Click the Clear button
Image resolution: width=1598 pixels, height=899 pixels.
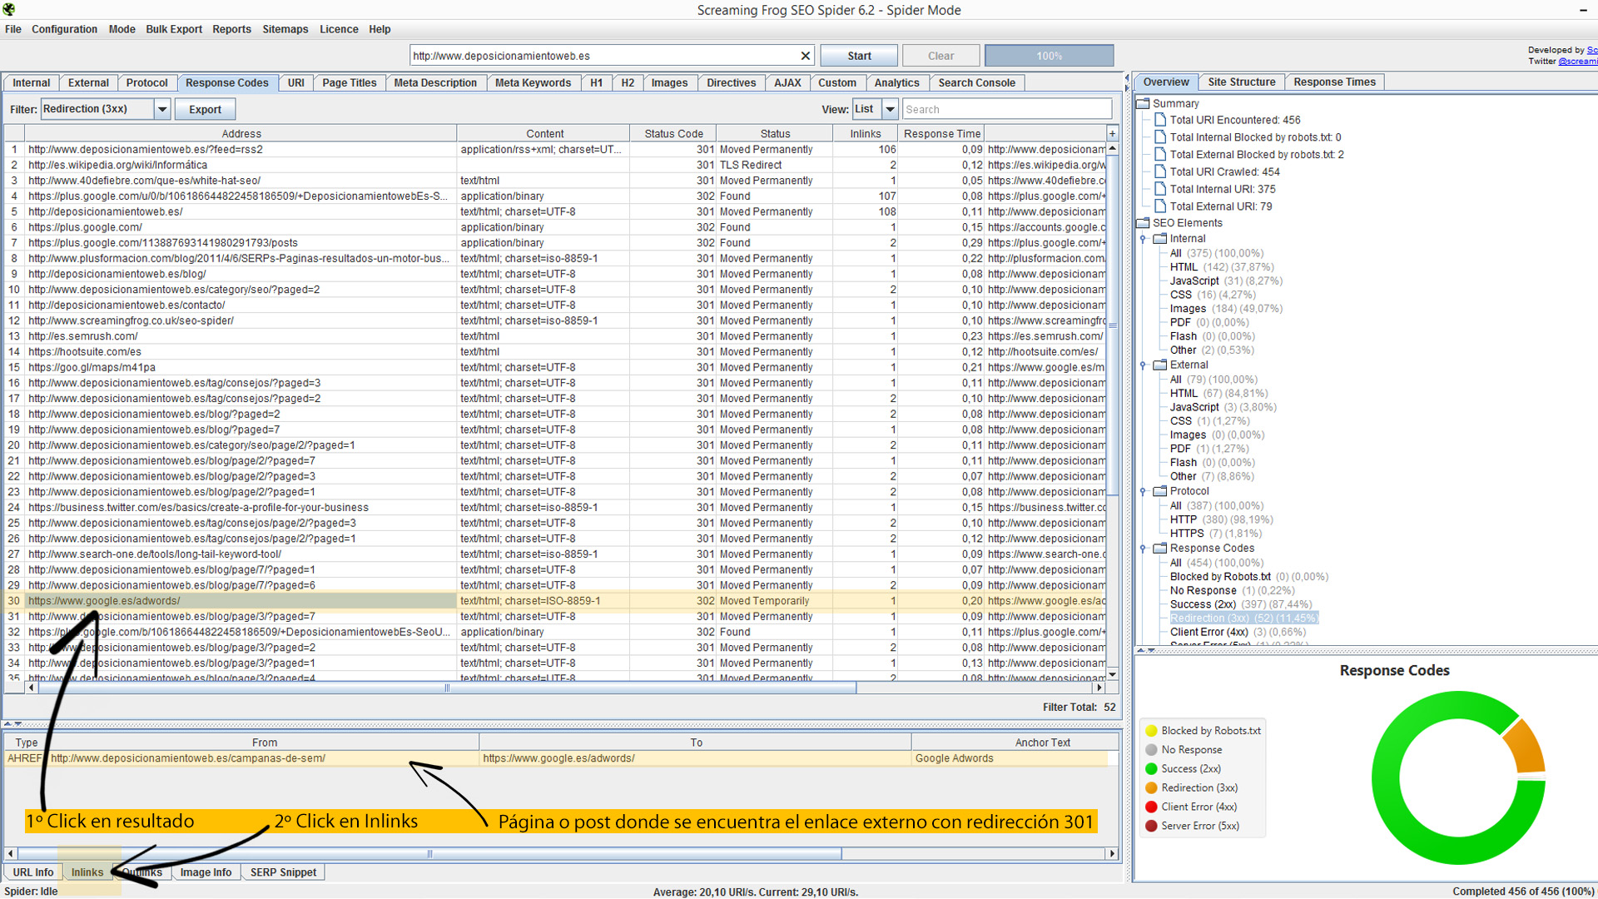[941, 56]
